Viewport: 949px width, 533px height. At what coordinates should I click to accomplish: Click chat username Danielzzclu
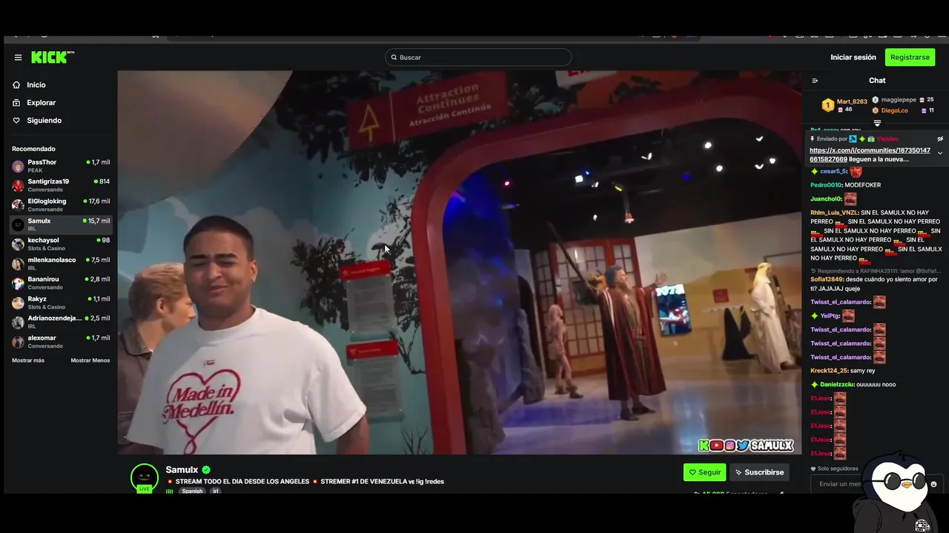click(x=837, y=385)
